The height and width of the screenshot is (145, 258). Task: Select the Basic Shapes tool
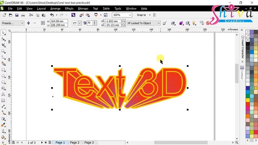[3, 88]
